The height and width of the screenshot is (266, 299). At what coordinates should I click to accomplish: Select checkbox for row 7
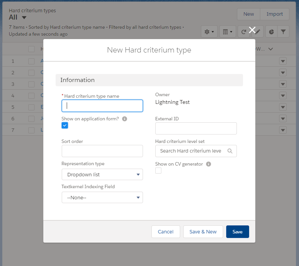click(x=31, y=130)
